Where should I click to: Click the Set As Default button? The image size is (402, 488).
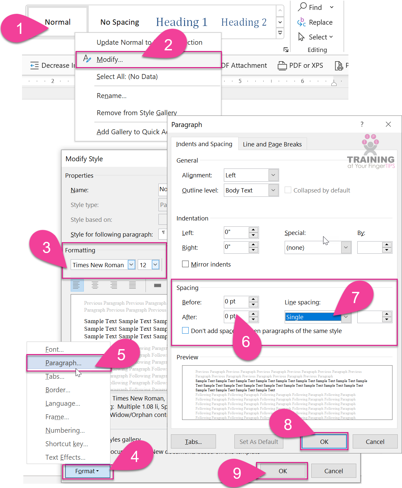coord(258,442)
